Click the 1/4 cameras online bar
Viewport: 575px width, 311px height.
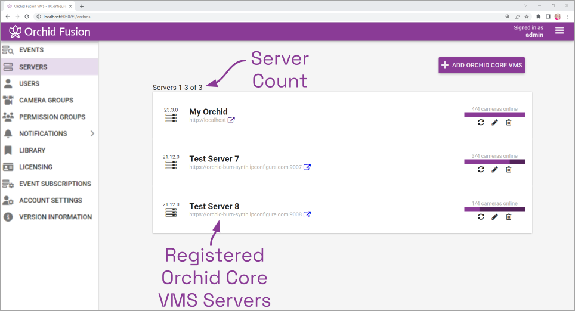click(x=494, y=209)
